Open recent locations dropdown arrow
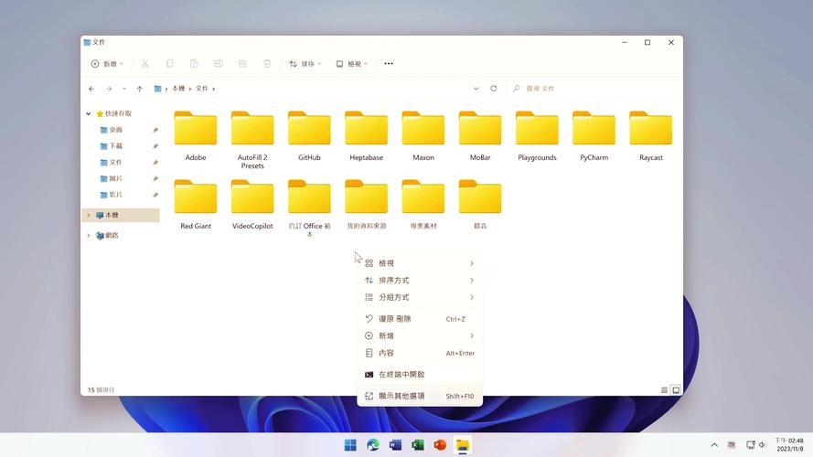Image resolution: width=813 pixels, height=457 pixels. [x=124, y=89]
